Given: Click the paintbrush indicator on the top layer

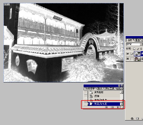Looking at the screenshot, I should (132, 54).
